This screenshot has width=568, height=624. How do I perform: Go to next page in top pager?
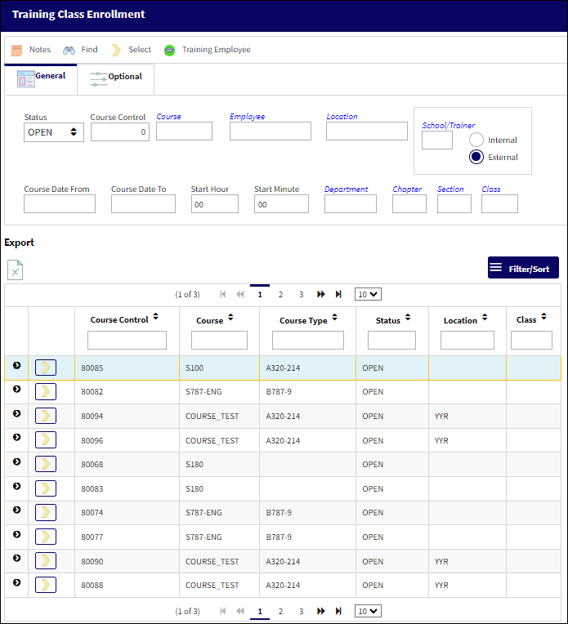(320, 295)
